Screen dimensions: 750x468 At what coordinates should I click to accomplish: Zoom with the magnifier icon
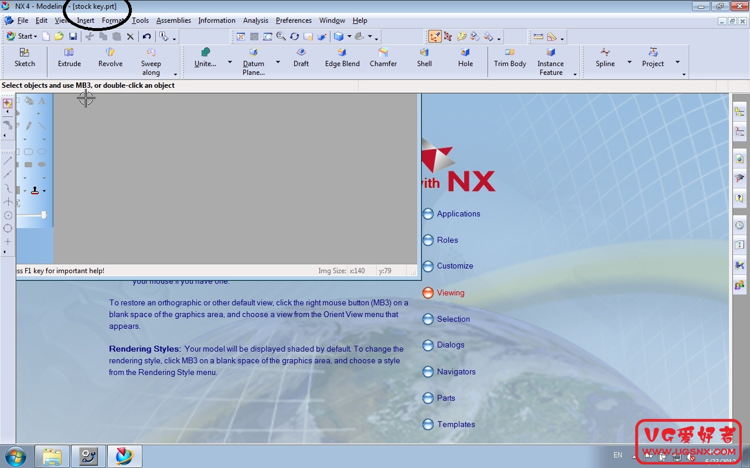(281, 36)
